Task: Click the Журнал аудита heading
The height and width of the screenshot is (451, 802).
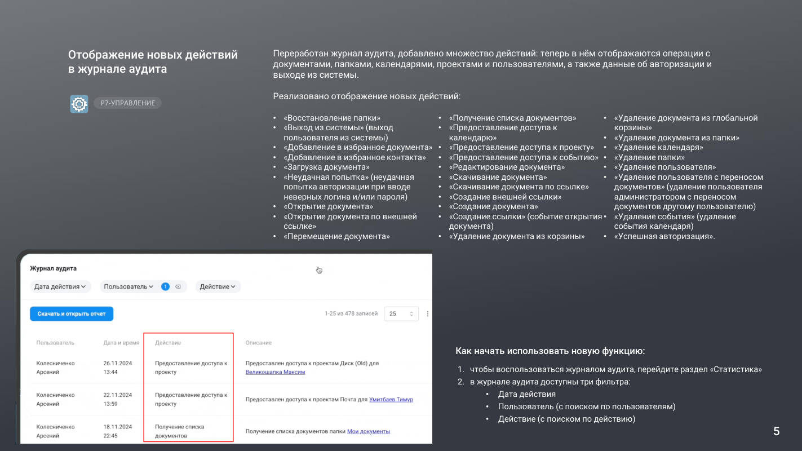Action: coord(53,268)
